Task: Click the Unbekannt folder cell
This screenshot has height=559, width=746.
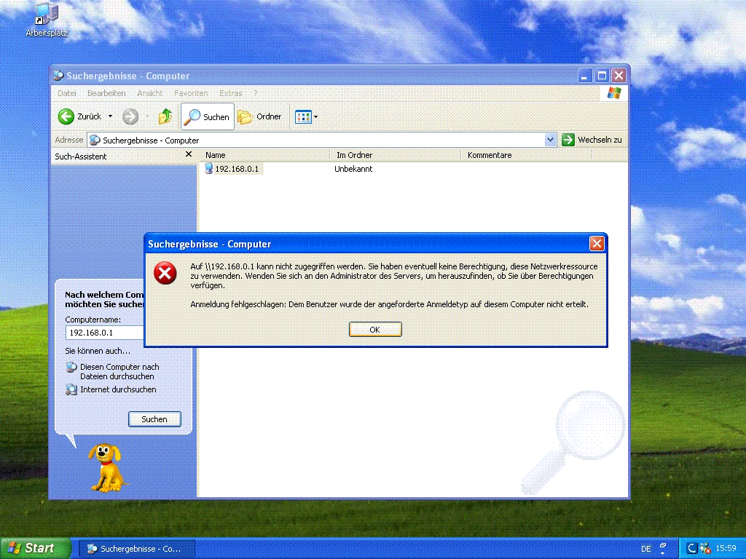Action: (353, 169)
